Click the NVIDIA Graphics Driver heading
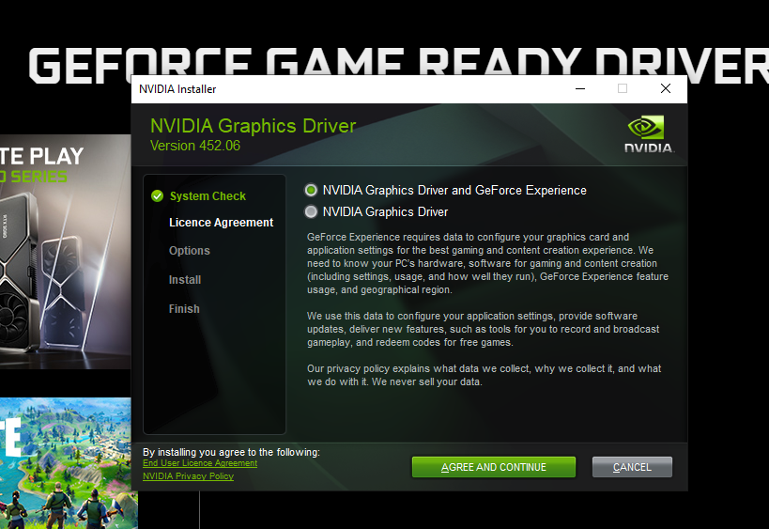This screenshot has width=769, height=529. pyautogui.click(x=254, y=126)
